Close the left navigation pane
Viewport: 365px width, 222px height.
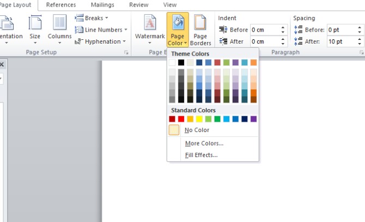point(2,64)
